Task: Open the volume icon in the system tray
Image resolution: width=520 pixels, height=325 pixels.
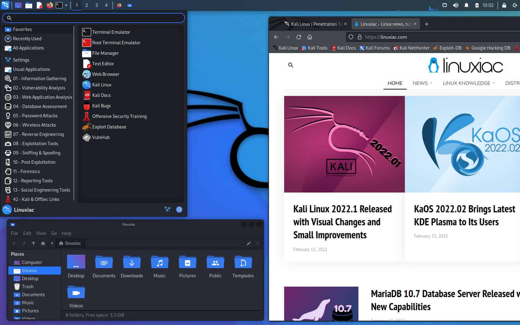Action: tap(456, 5)
